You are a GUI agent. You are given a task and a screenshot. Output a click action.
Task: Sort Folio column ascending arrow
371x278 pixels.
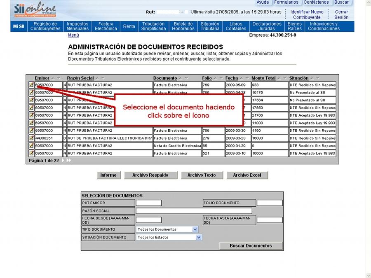coord(215,78)
